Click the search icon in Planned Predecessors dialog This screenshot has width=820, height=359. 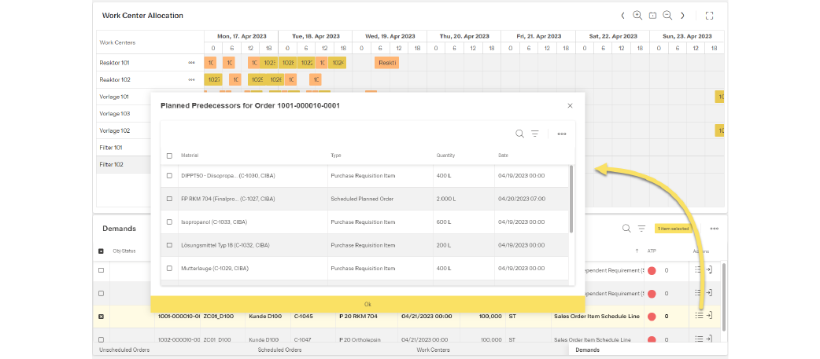click(x=519, y=134)
